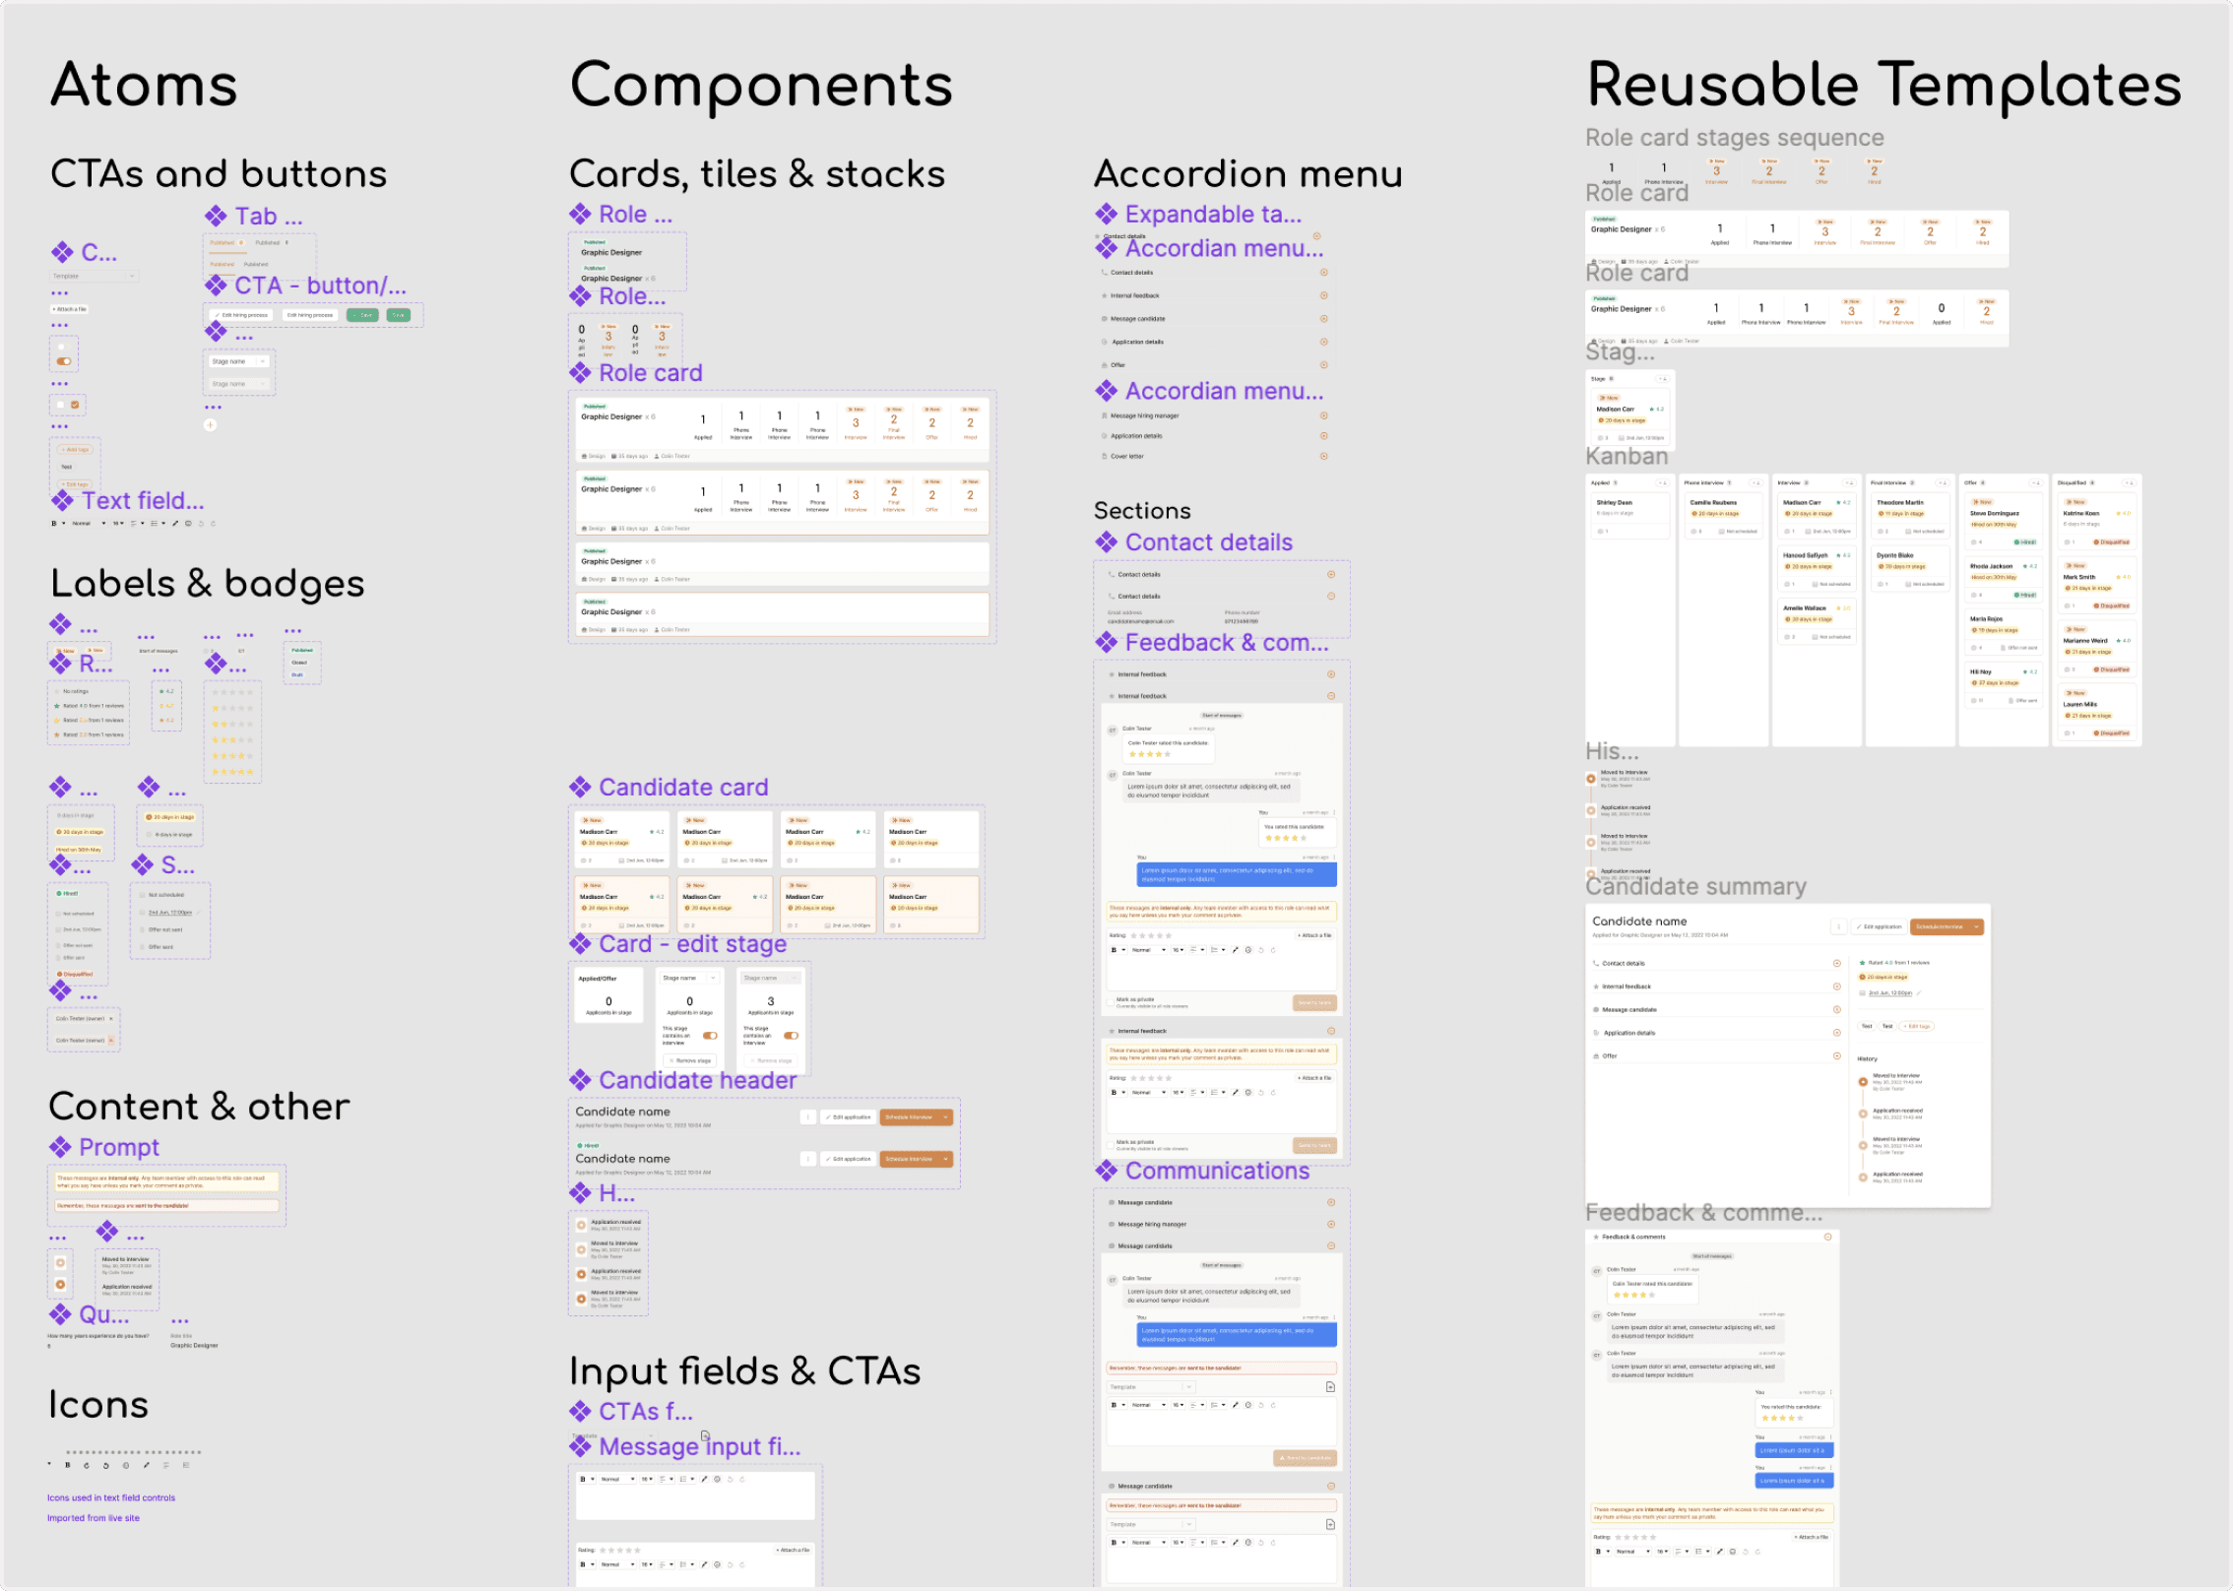Select the bulleted list icon in the toolbar

(685, 1479)
